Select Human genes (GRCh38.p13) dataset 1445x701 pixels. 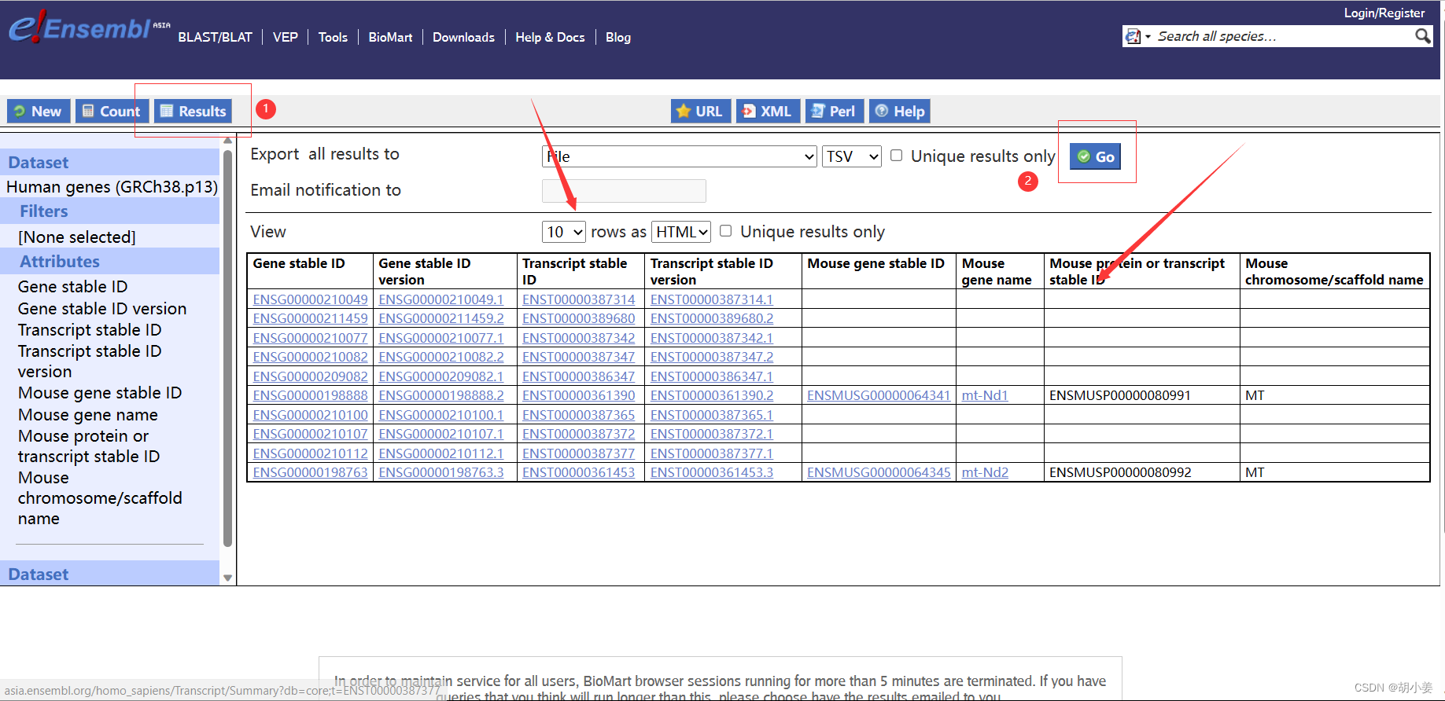pyautogui.click(x=112, y=187)
